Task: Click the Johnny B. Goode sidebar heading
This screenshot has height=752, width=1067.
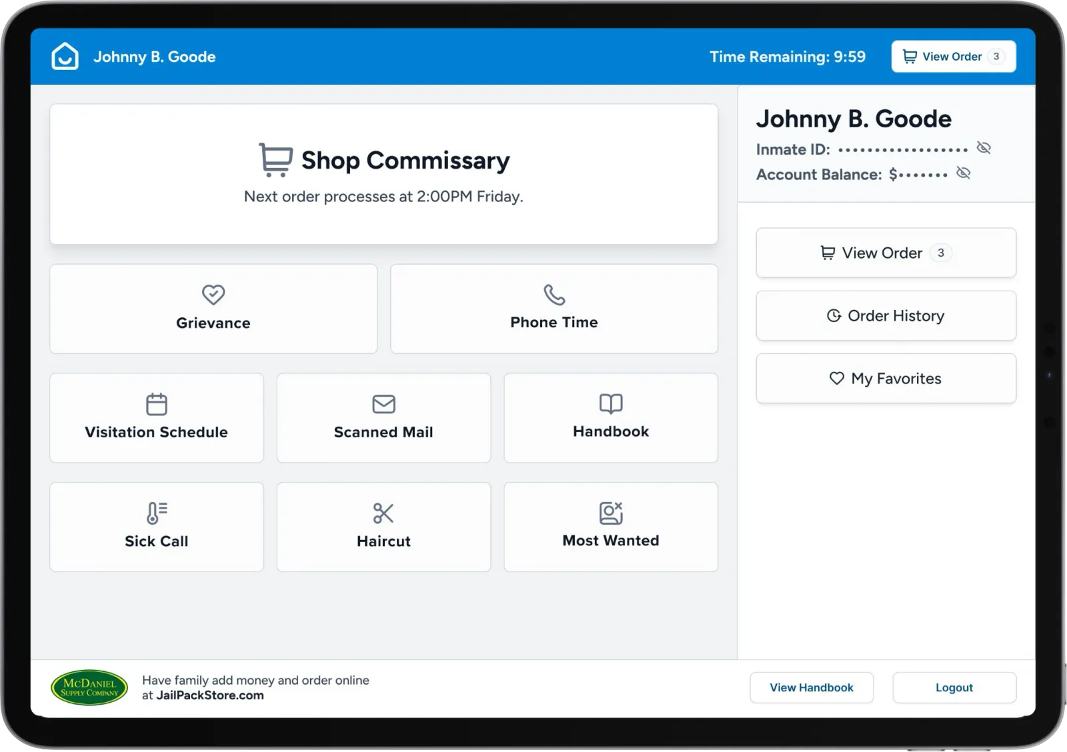Action: pyautogui.click(x=854, y=119)
